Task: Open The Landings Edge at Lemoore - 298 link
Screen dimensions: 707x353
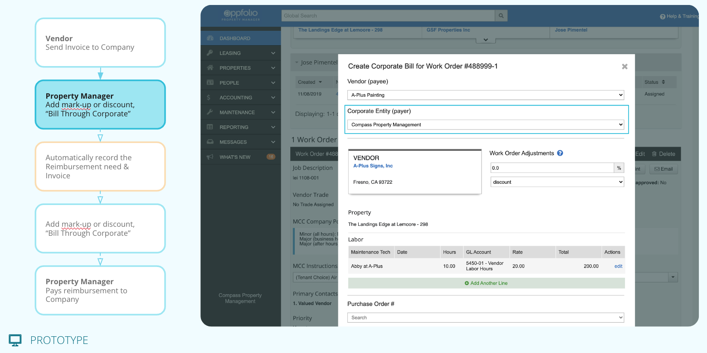Action: pos(341,30)
